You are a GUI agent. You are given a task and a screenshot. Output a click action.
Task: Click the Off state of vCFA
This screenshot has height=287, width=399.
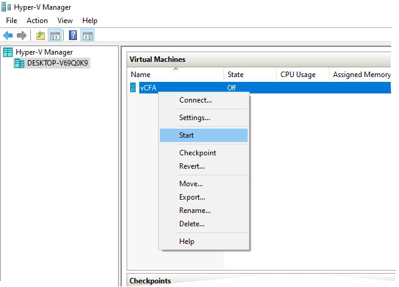tap(231, 88)
